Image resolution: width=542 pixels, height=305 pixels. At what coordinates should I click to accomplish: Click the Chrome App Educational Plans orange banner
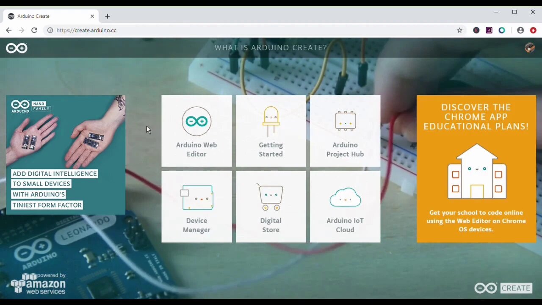click(476, 169)
